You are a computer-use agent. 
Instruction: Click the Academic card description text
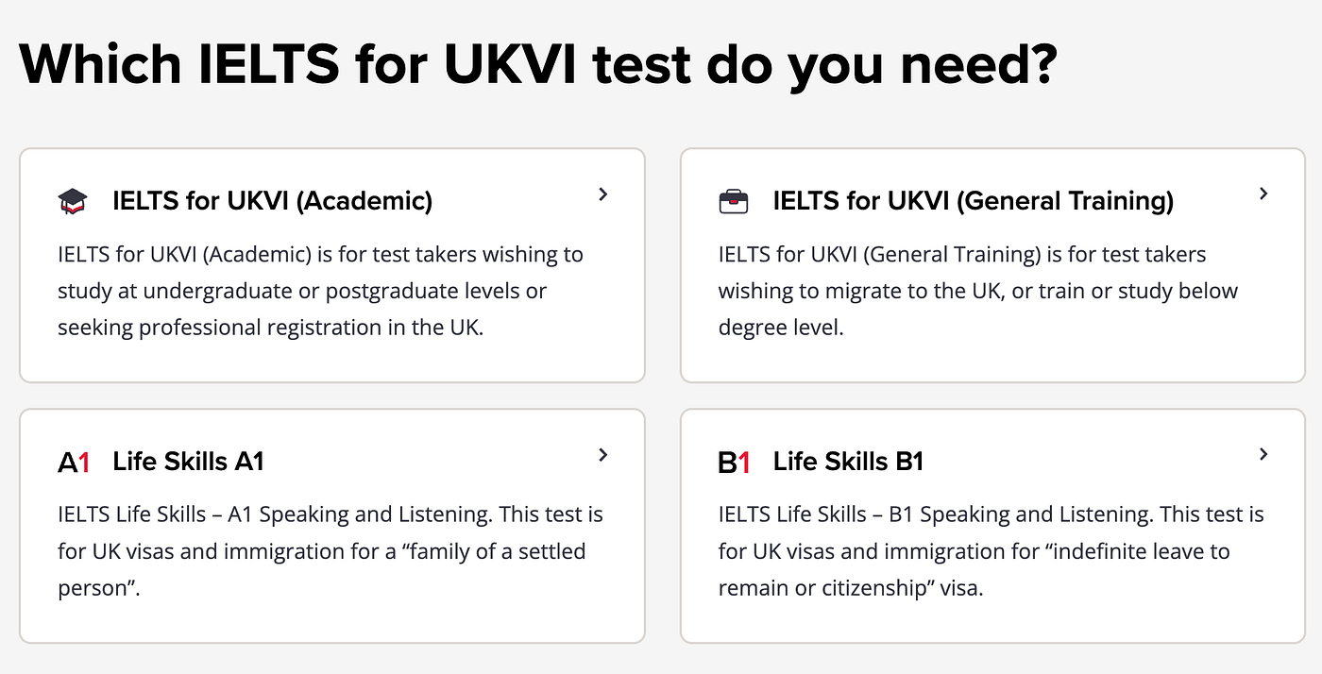coord(321,291)
